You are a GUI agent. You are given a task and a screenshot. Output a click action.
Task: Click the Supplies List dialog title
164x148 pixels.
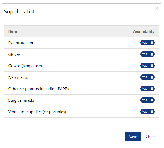(19, 12)
